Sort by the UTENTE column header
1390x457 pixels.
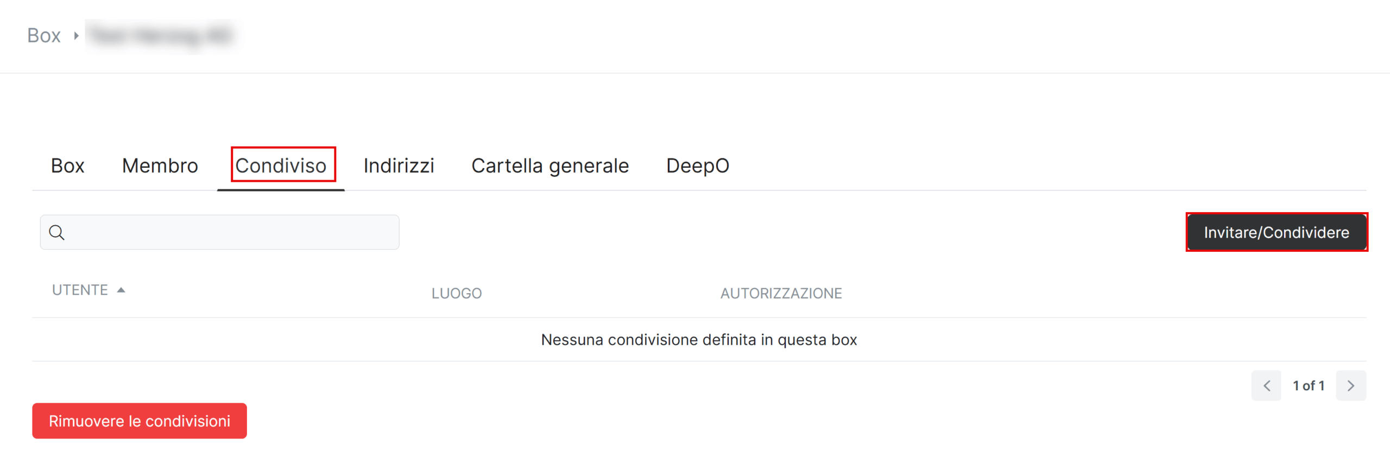point(80,290)
